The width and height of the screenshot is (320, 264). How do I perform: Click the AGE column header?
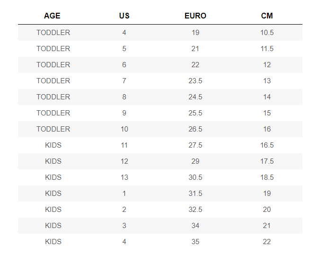pos(52,16)
